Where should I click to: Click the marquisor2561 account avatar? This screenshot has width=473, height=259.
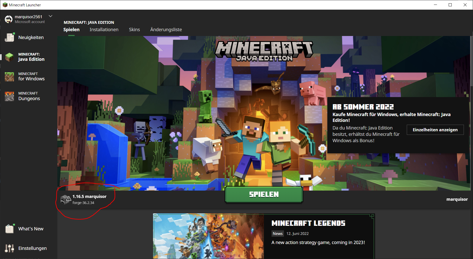(x=9, y=19)
